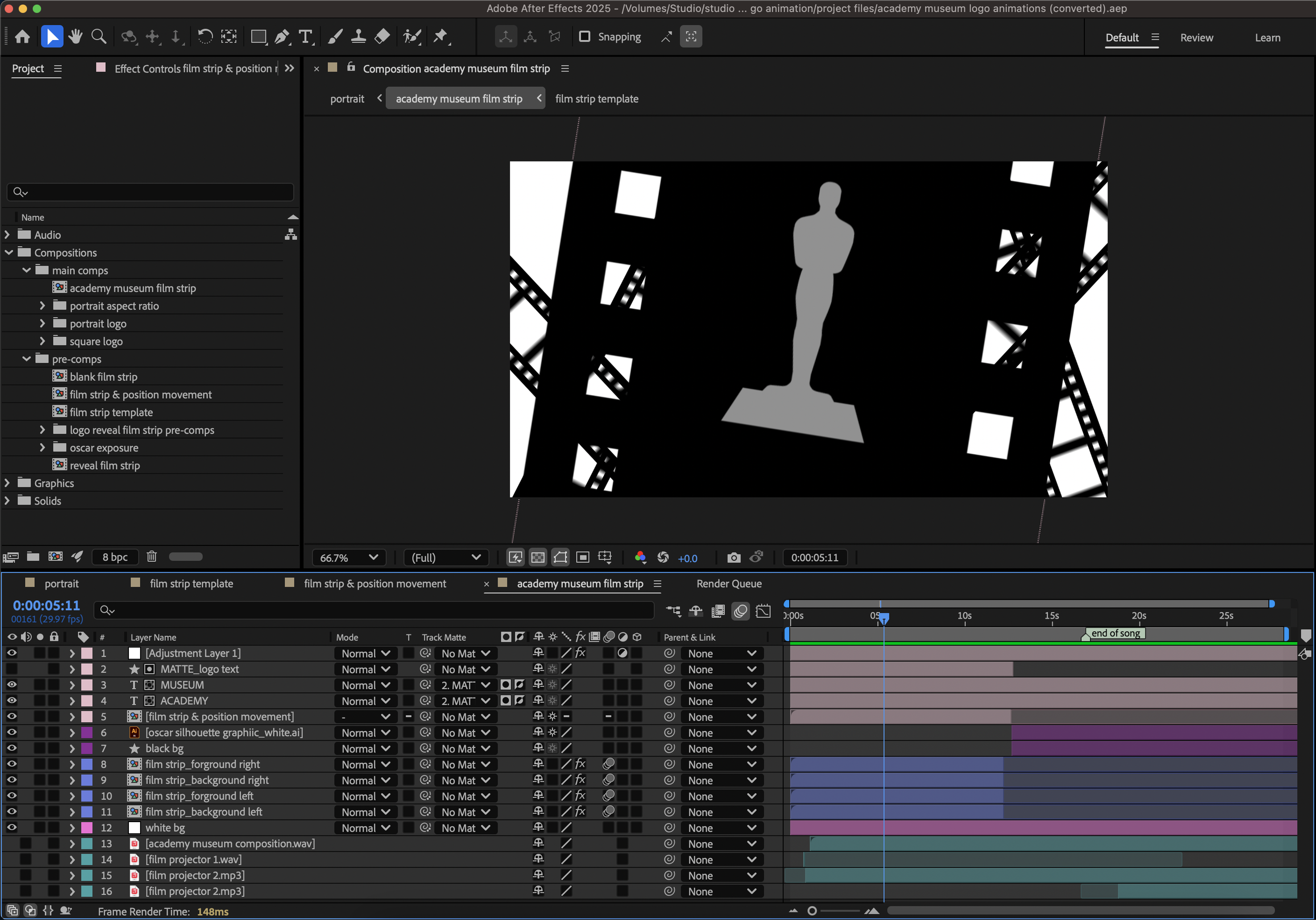Open blend Mode dropdown for white bg
This screenshot has height=920, width=1316.
tap(366, 828)
